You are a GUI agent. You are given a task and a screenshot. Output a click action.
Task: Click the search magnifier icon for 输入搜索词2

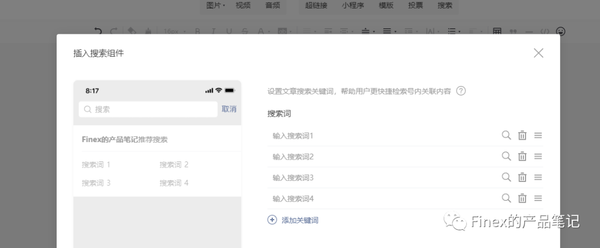(x=506, y=156)
